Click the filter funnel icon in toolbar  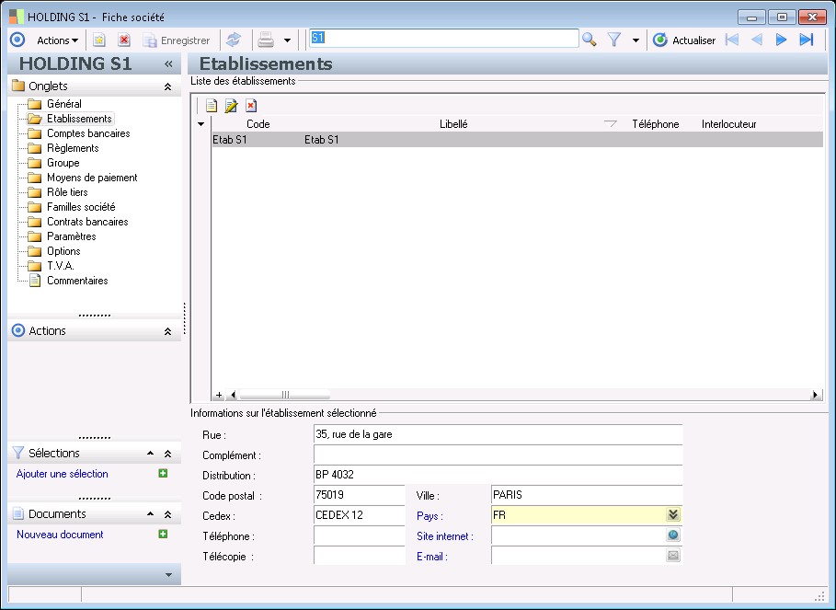click(614, 40)
